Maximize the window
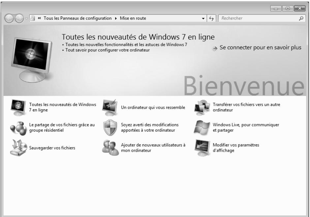Screen dimensions: 310x217 pyautogui.click(x=288, y=8)
